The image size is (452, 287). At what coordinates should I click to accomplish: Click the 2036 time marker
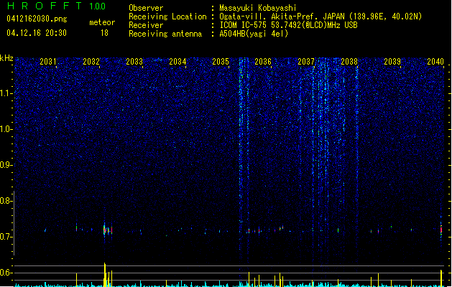(263, 62)
